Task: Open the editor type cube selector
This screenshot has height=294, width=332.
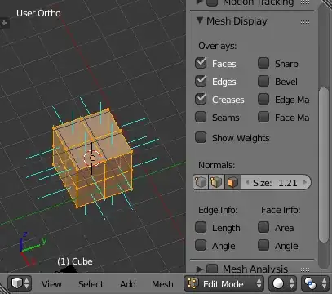Action: click(20, 283)
